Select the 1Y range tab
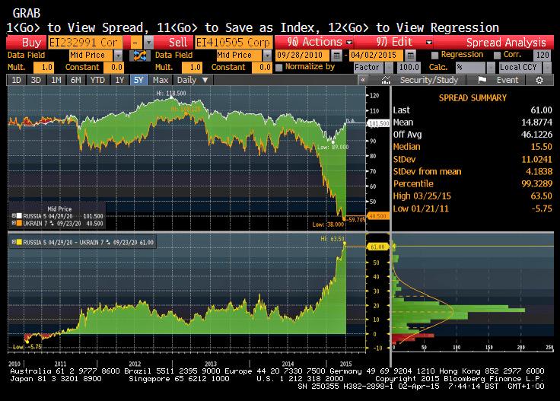Screen dimensions: 560x401 point(119,80)
